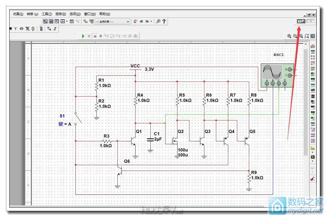Expand the arrow next to the grapher icon
The width and height of the screenshot is (326, 217).
coord(67,21)
